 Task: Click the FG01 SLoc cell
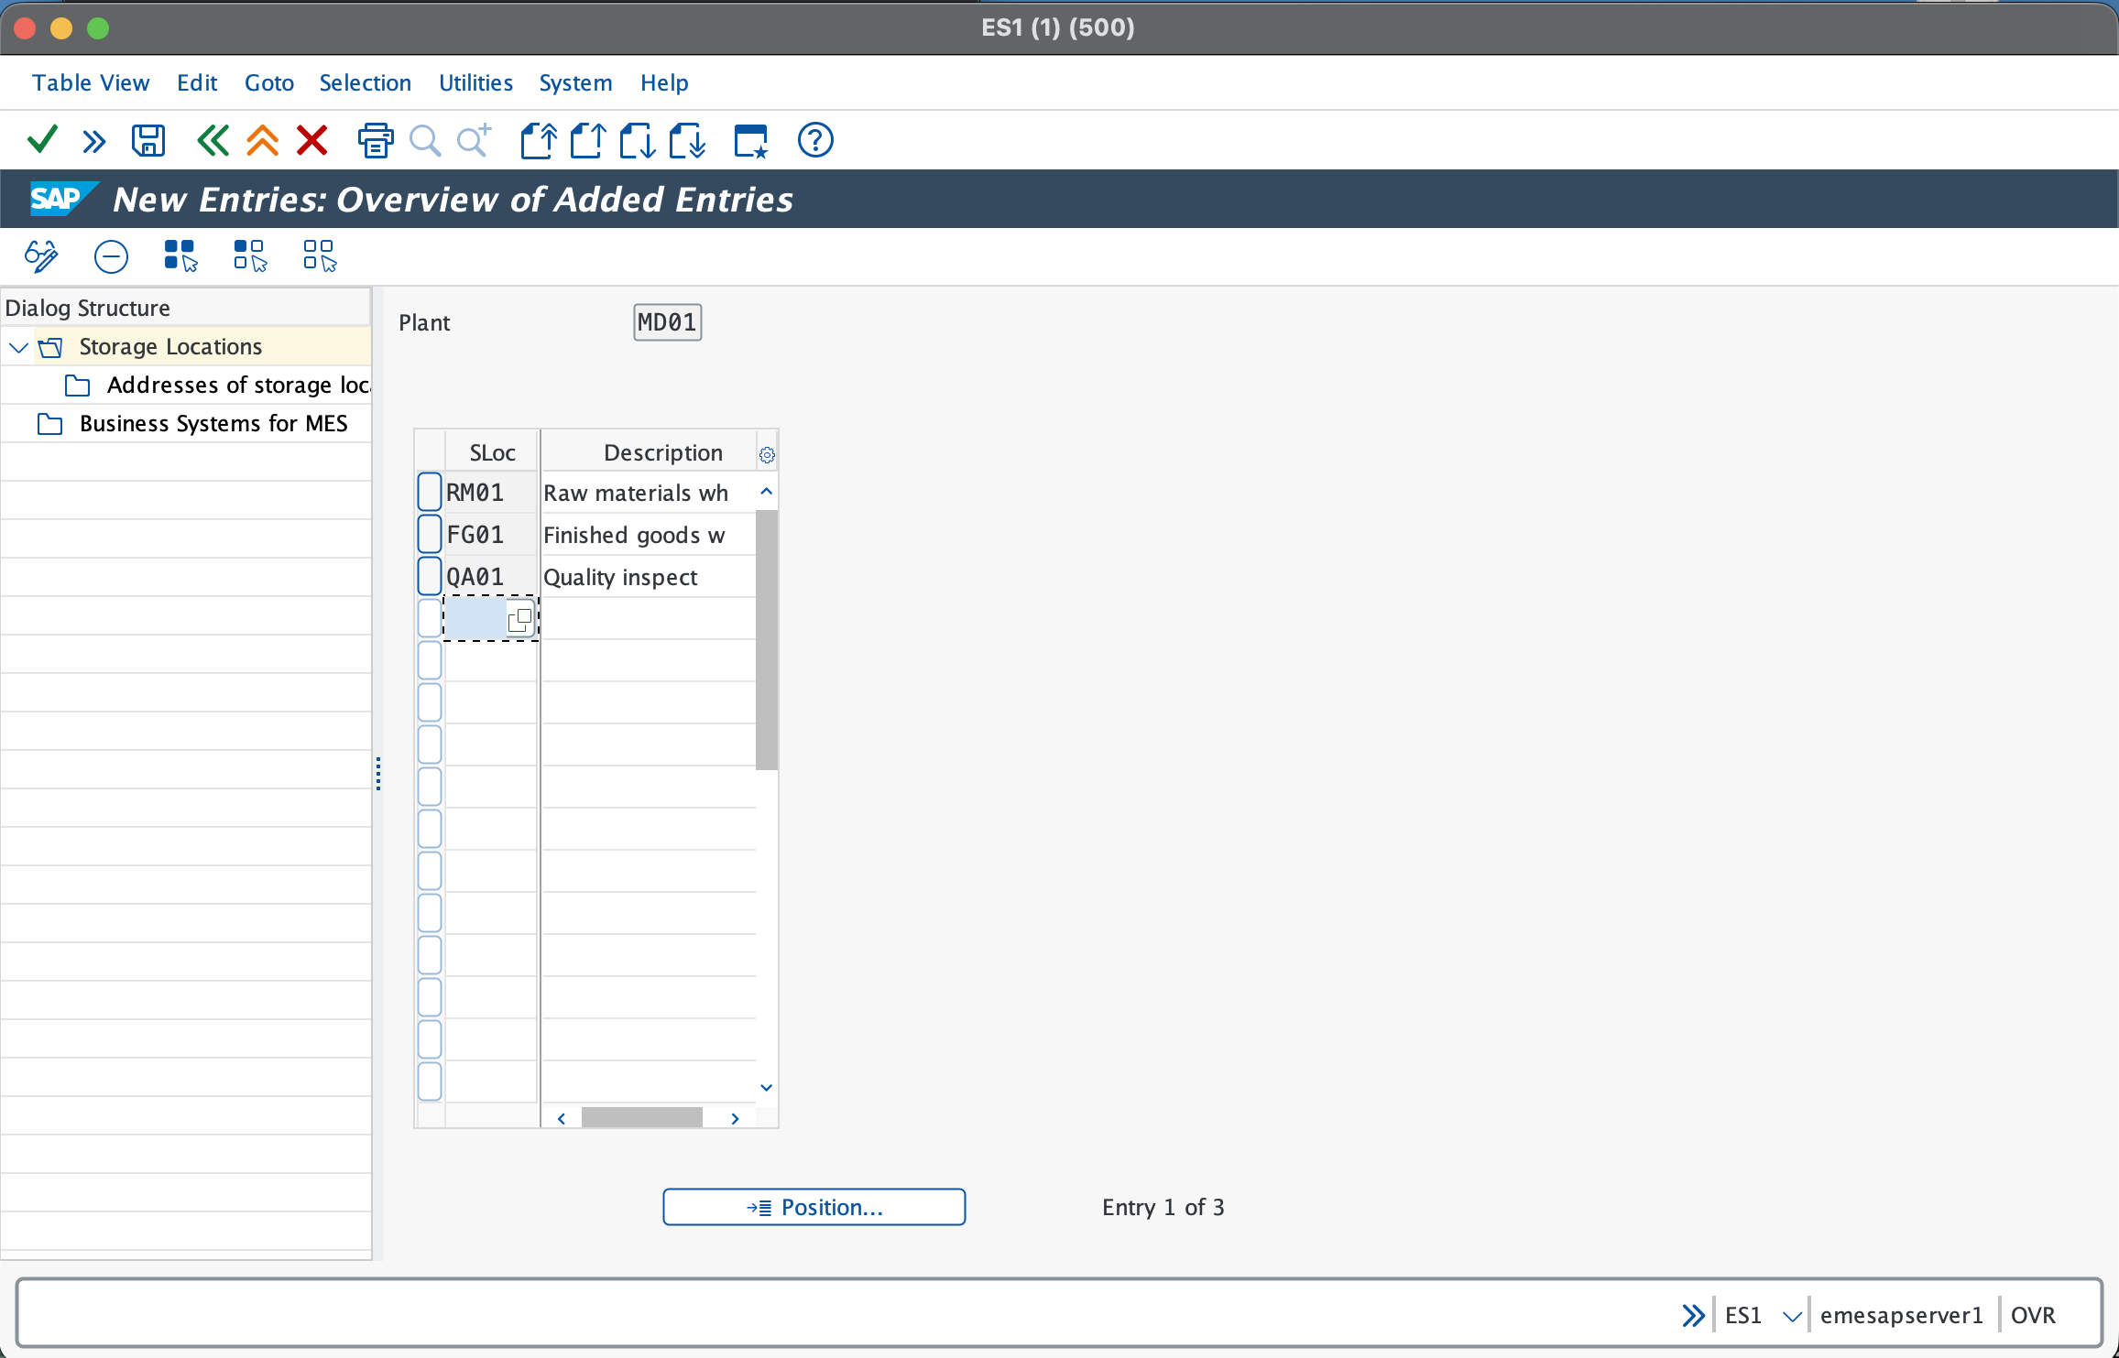[490, 535]
